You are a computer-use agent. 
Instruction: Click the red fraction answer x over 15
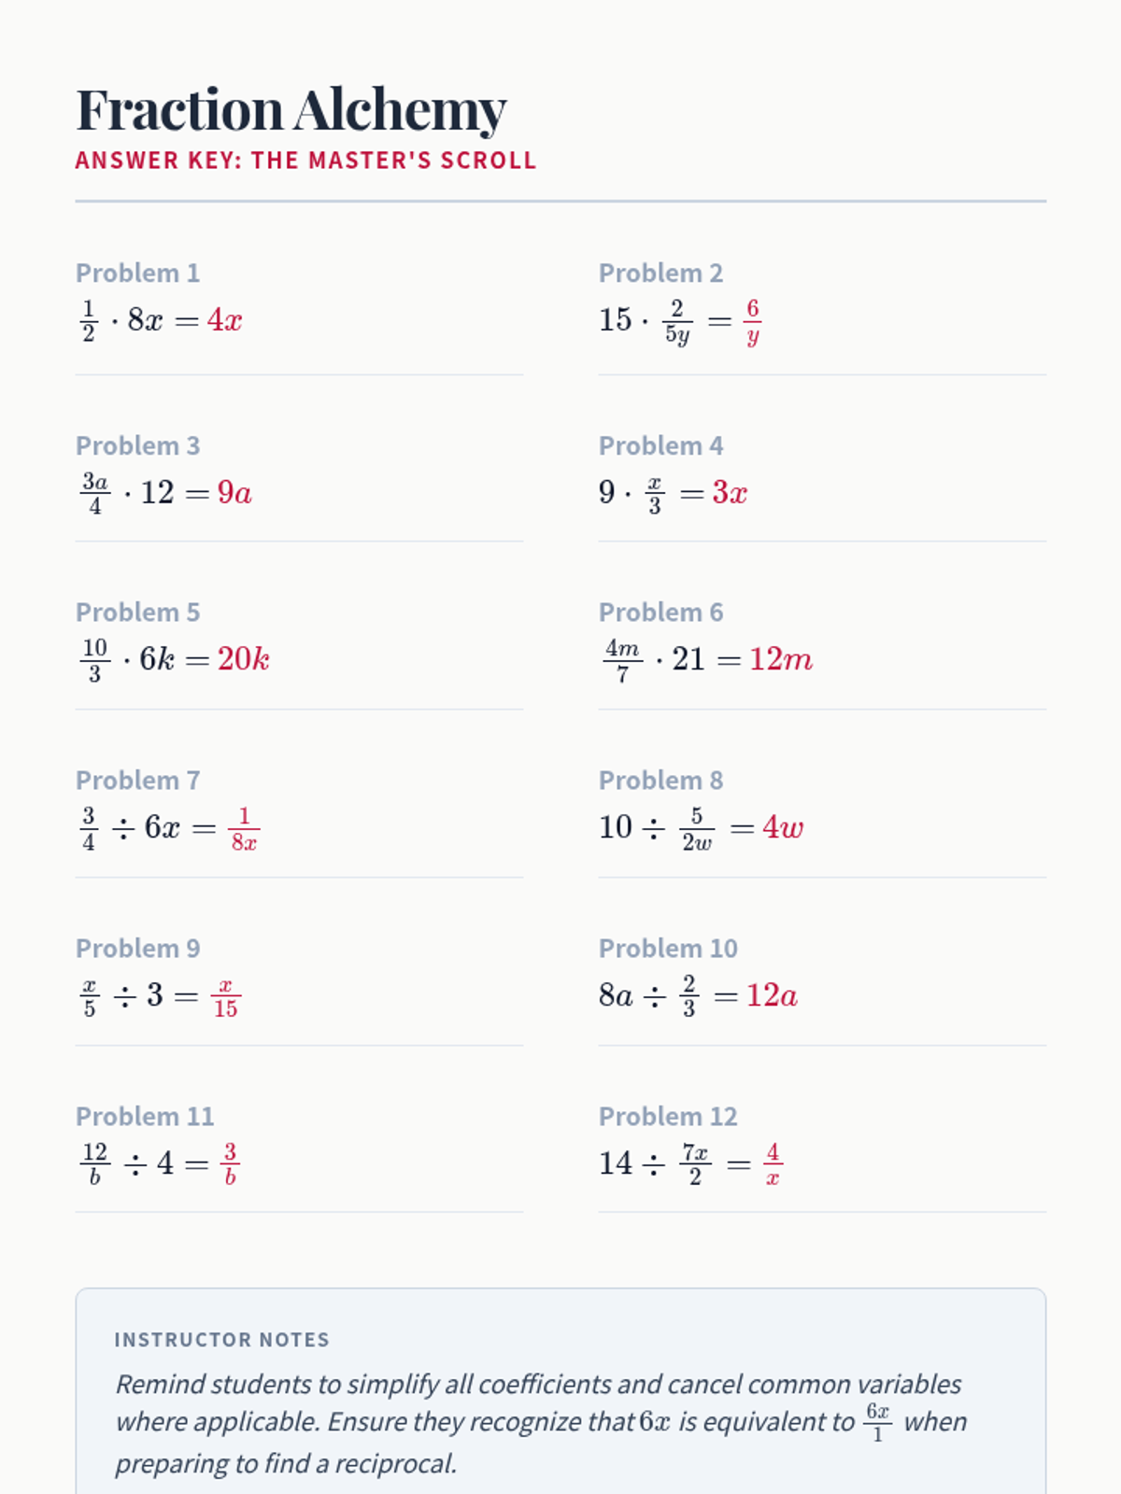[x=225, y=997]
